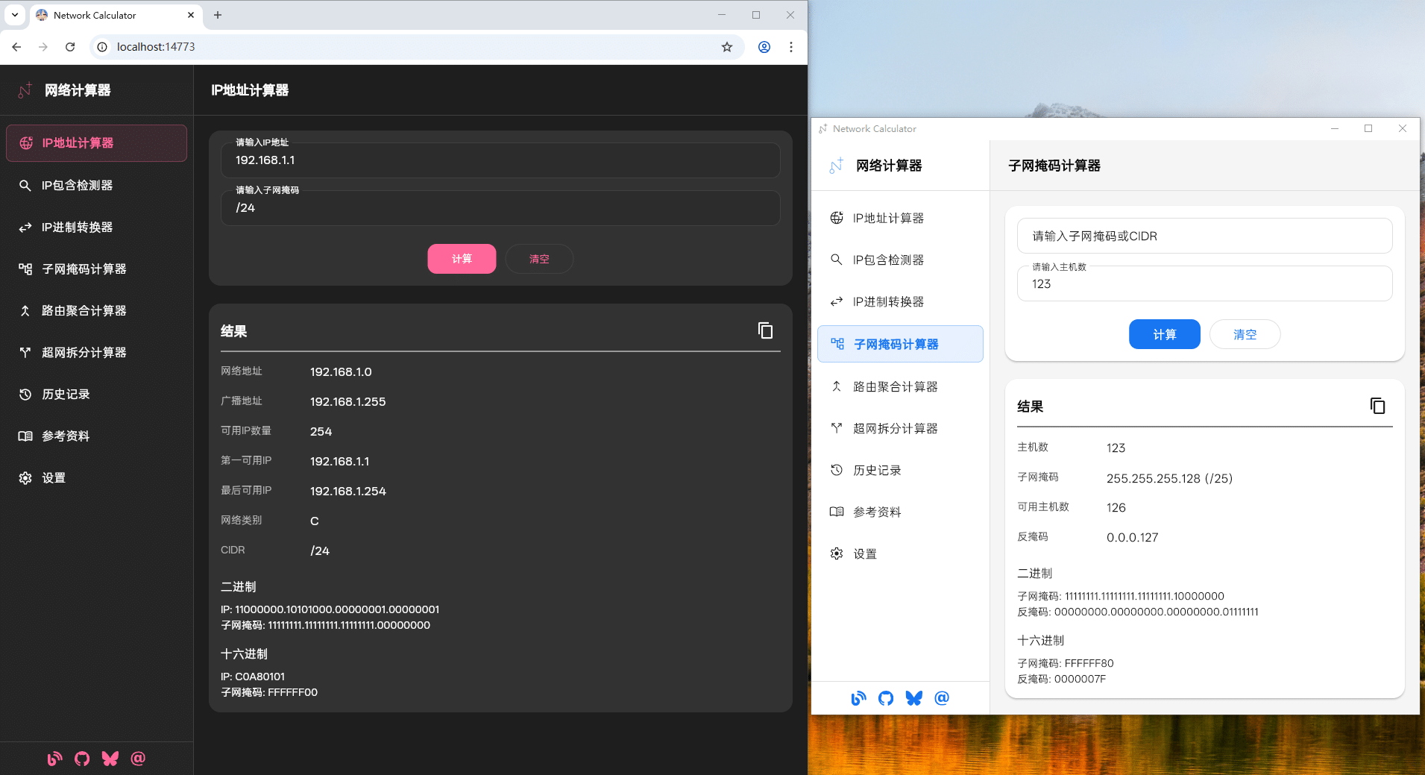The height and width of the screenshot is (775, 1425).
Task: Open Chrome three-dot menu
Action: coord(791,47)
